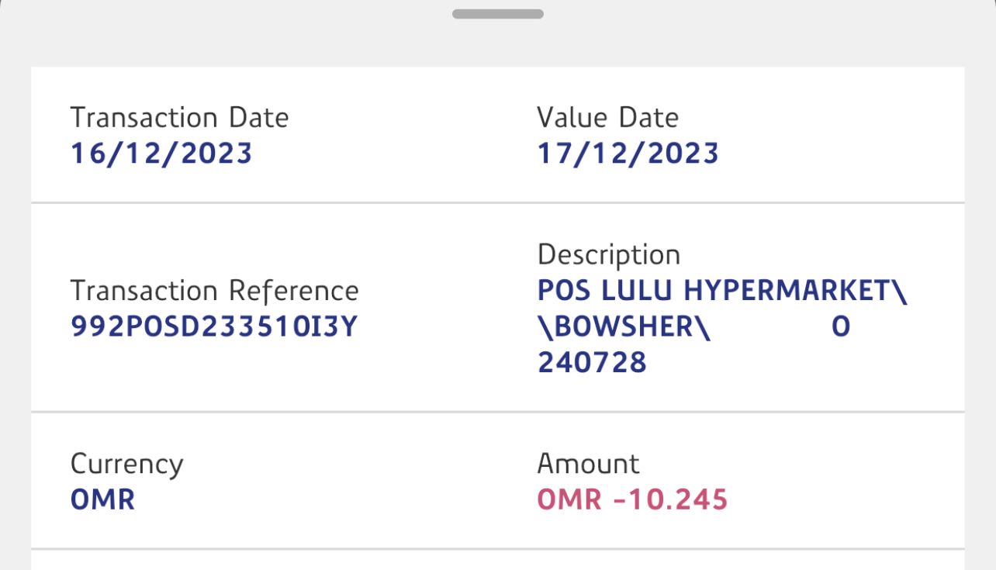Tap the divider line above the Currency row
996x570 pixels.
(497, 412)
